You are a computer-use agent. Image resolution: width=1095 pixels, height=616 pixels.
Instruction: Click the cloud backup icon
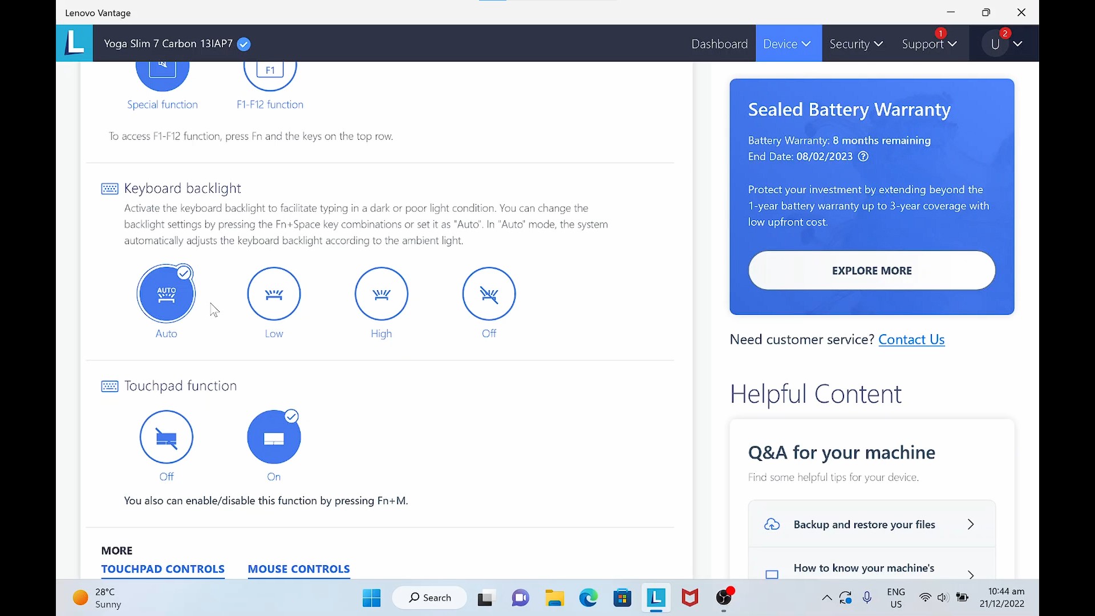coord(772,524)
